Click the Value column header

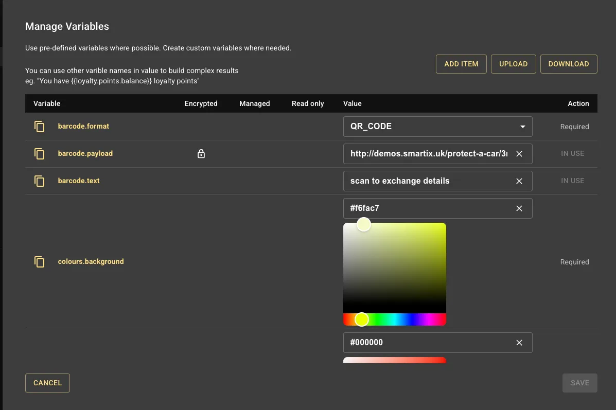pos(353,104)
